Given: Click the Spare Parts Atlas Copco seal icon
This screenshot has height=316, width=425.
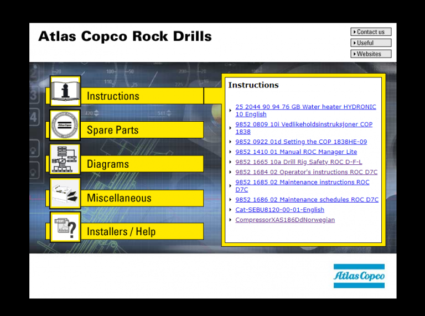Looking at the screenshot, I should tap(65, 125).
